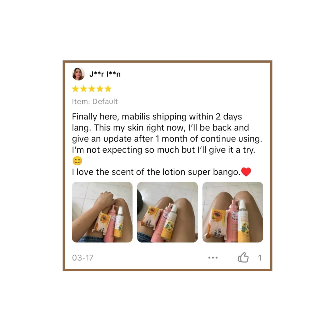This screenshot has height=335, width=335.
Task: Click the third yellow rating star
Action: tap(92, 89)
